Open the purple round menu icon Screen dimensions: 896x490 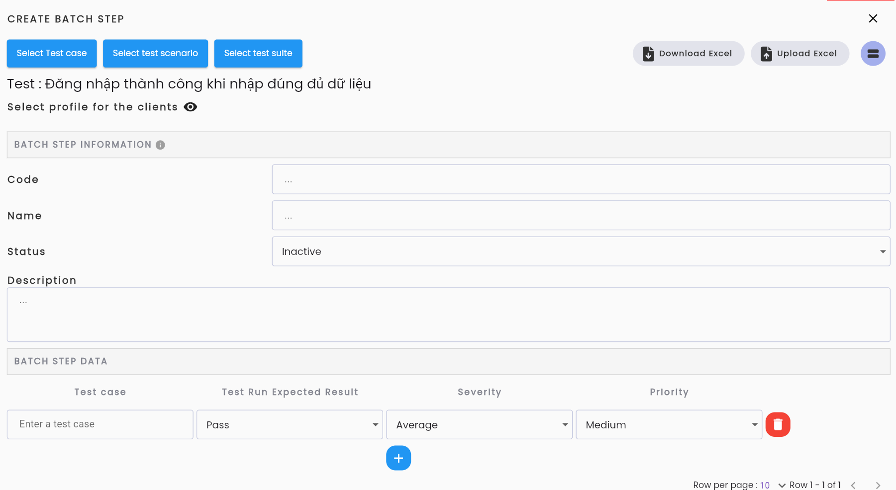(x=873, y=54)
